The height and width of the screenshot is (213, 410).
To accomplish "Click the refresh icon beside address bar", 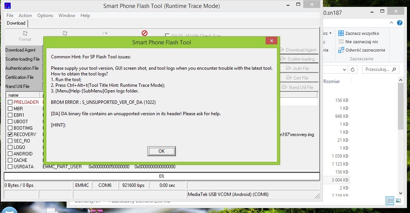I will [353, 69].
